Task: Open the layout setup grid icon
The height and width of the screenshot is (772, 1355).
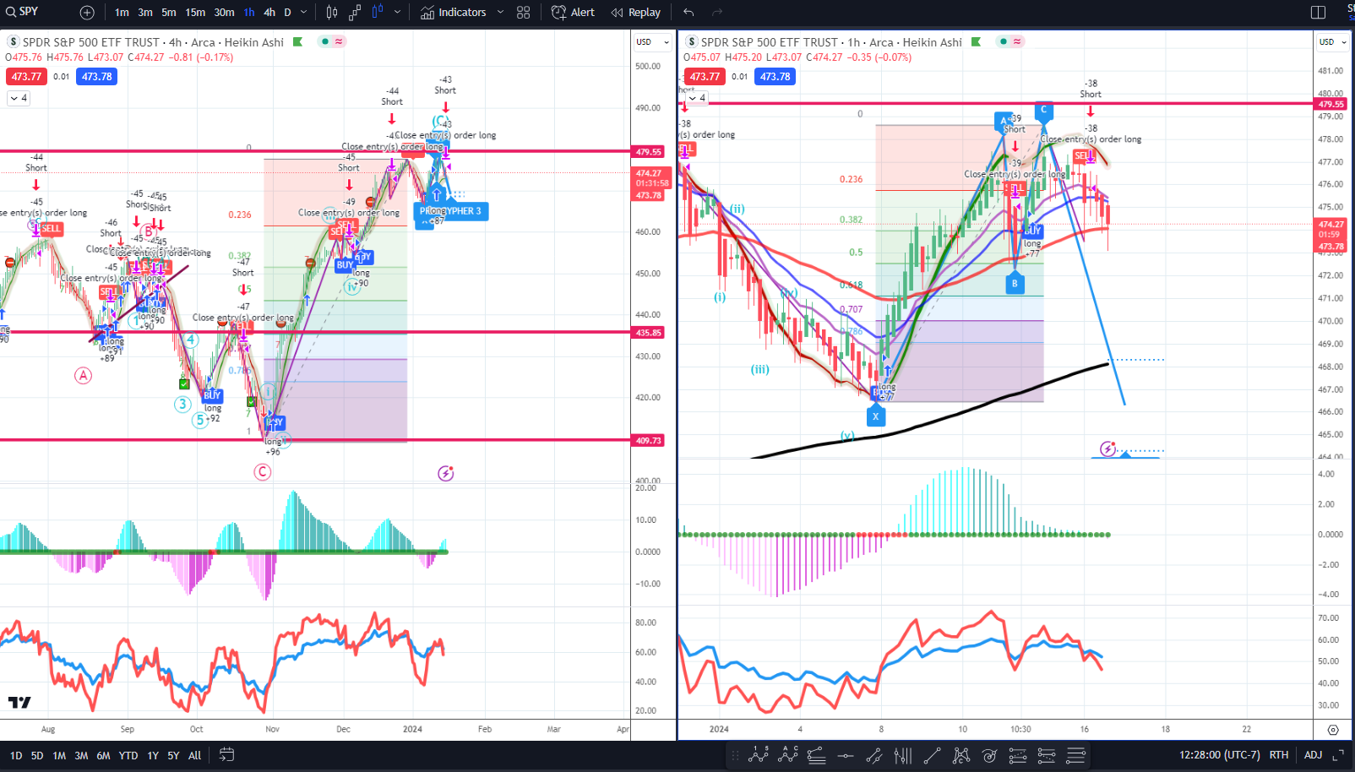Action: pyautogui.click(x=524, y=12)
